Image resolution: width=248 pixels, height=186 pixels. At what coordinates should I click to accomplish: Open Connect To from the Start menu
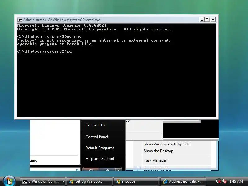pyautogui.click(x=95, y=125)
